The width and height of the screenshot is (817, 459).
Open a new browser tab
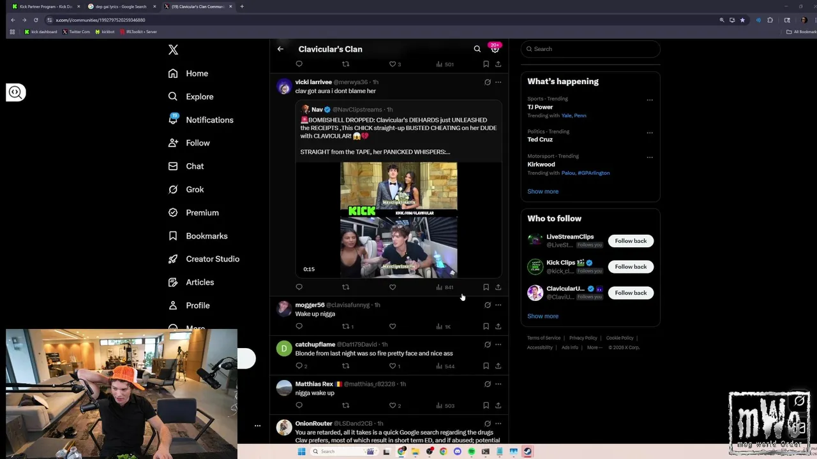point(242,6)
